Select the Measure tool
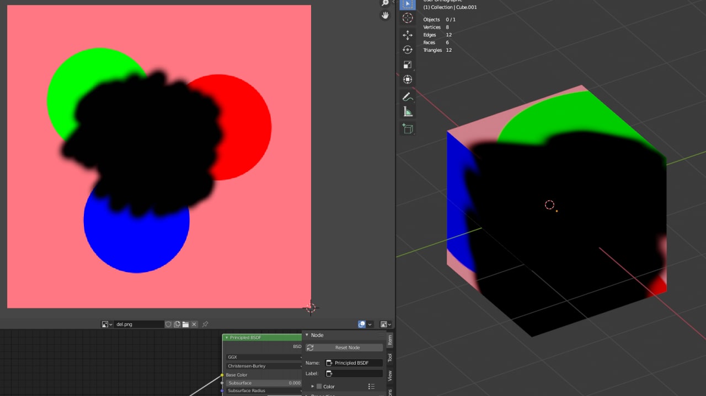This screenshot has width=706, height=396. click(x=408, y=112)
